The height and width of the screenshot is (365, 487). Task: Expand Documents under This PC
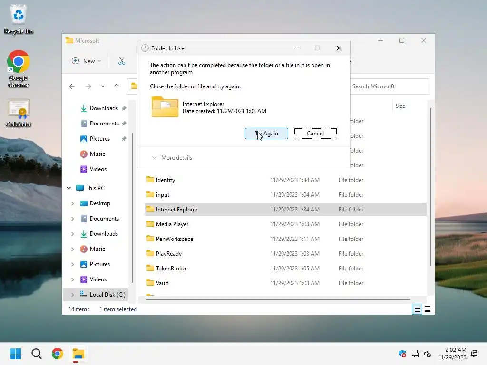tap(72, 219)
